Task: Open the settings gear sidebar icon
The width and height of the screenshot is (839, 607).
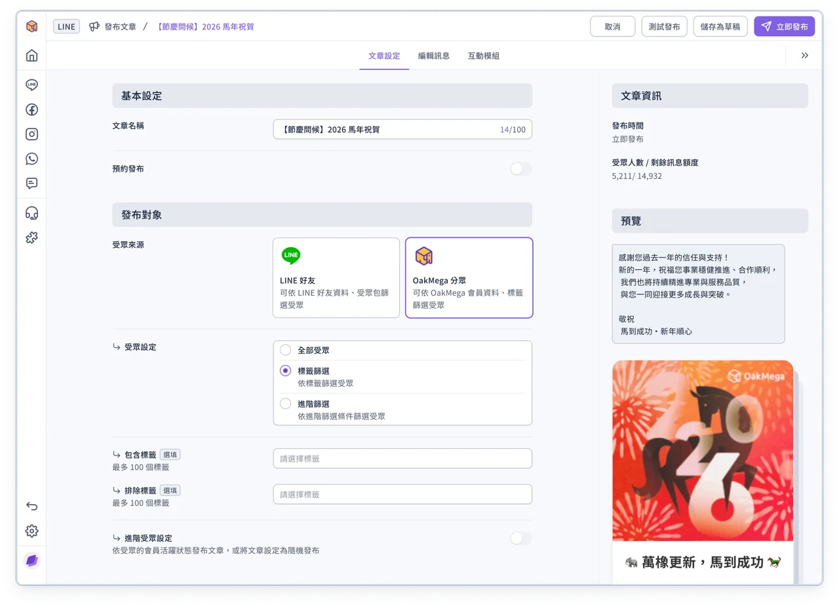Action: coord(31,531)
